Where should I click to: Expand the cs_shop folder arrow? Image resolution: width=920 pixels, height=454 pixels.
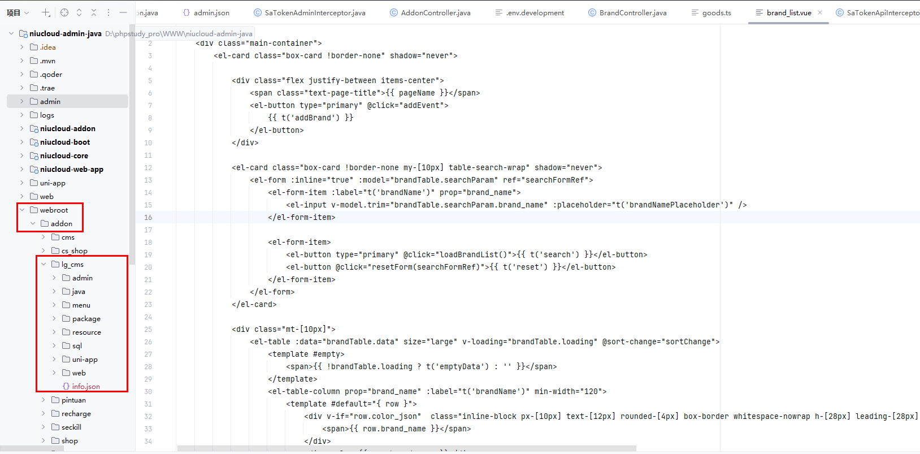[x=44, y=251]
